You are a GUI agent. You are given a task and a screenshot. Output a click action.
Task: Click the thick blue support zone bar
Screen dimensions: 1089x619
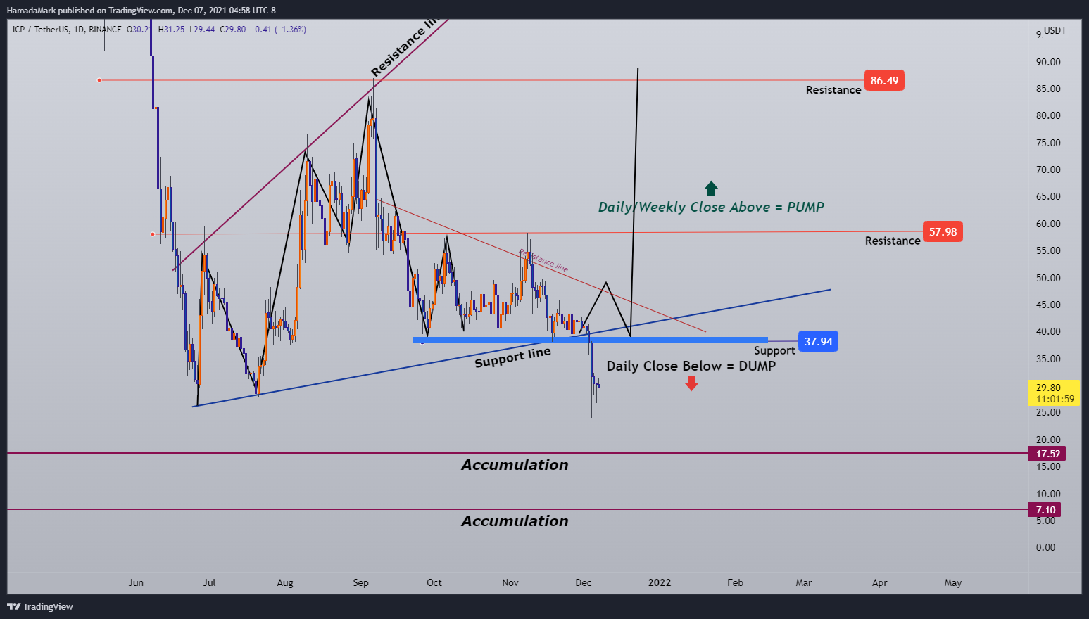[590, 340]
